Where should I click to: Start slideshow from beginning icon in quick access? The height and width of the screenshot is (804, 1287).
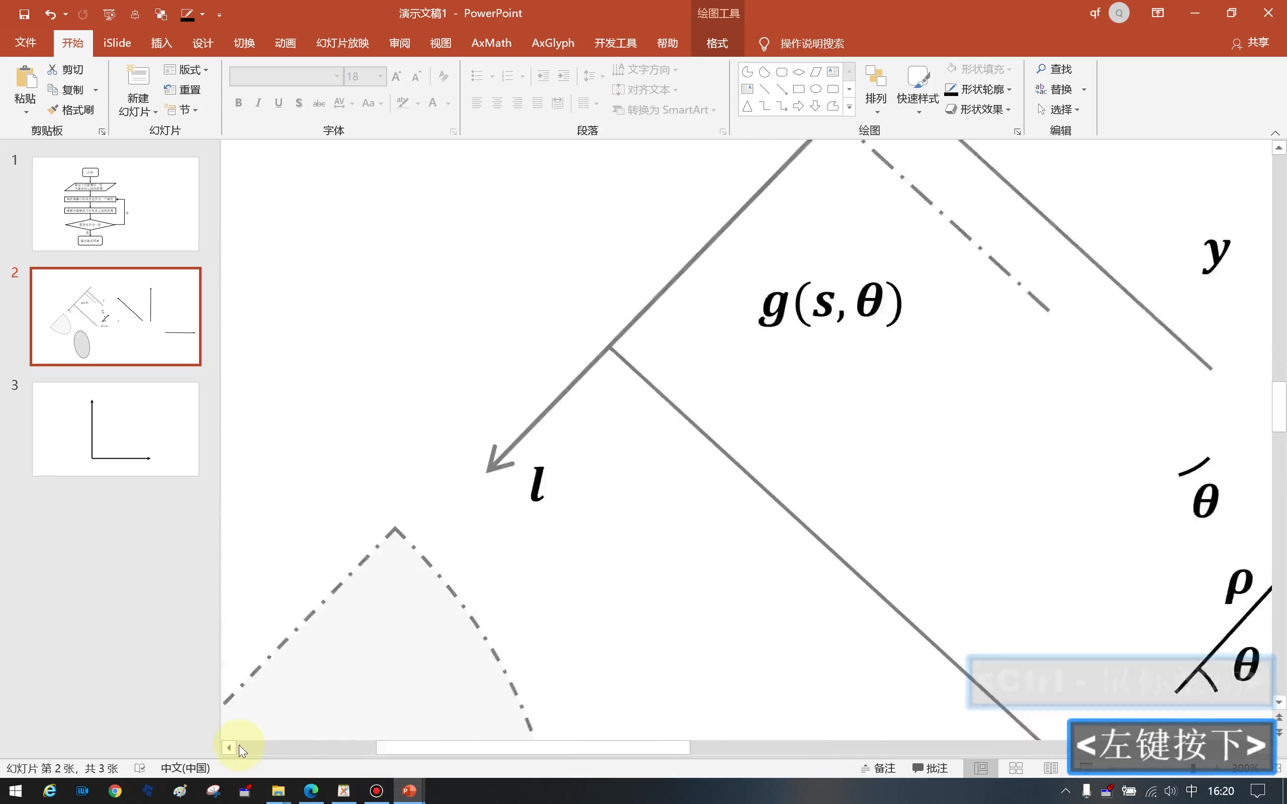point(109,15)
